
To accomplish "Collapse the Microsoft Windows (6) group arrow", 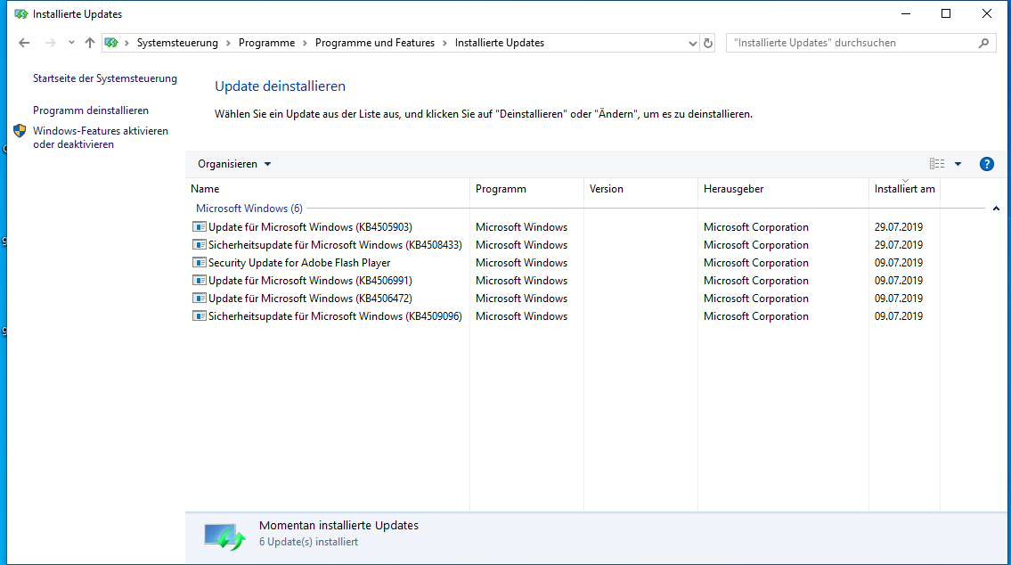I will point(996,209).
